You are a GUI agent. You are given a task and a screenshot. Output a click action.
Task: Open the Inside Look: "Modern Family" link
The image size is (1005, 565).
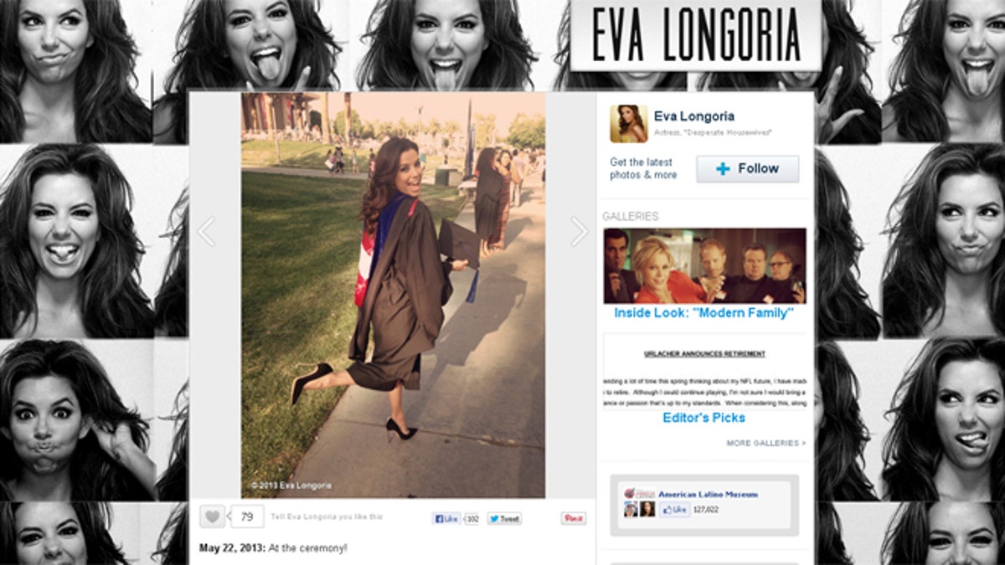[x=703, y=313]
